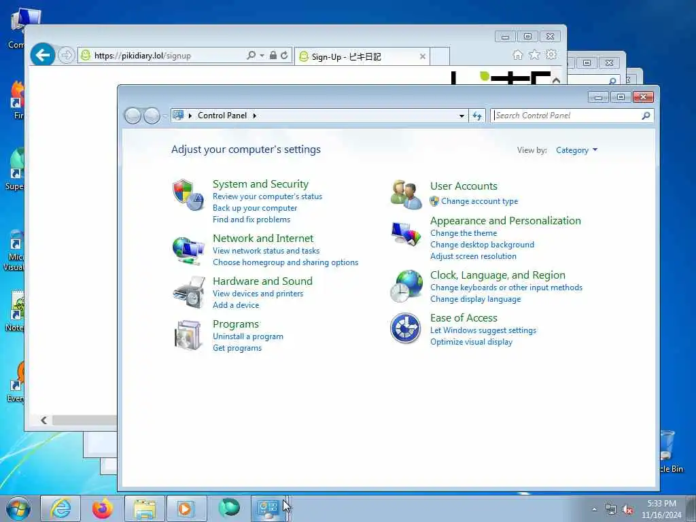Click Choose homegroup and sharing options

tap(285, 262)
